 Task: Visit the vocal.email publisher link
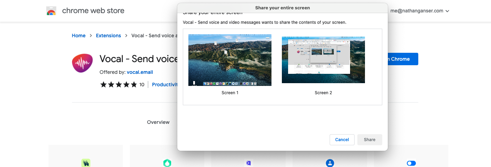pyautogui.click(x=140, y=72)
